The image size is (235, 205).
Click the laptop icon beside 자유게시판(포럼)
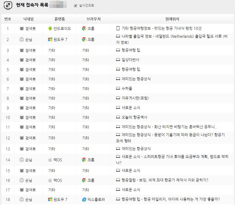click(x=118, y=98)
